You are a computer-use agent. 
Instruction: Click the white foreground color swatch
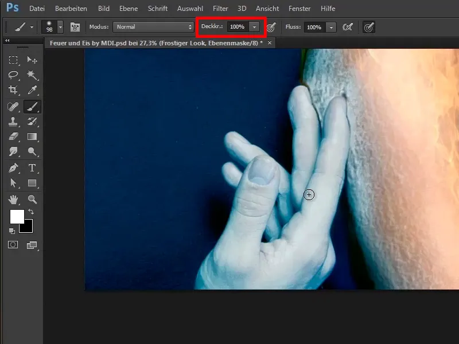[17, 217]
